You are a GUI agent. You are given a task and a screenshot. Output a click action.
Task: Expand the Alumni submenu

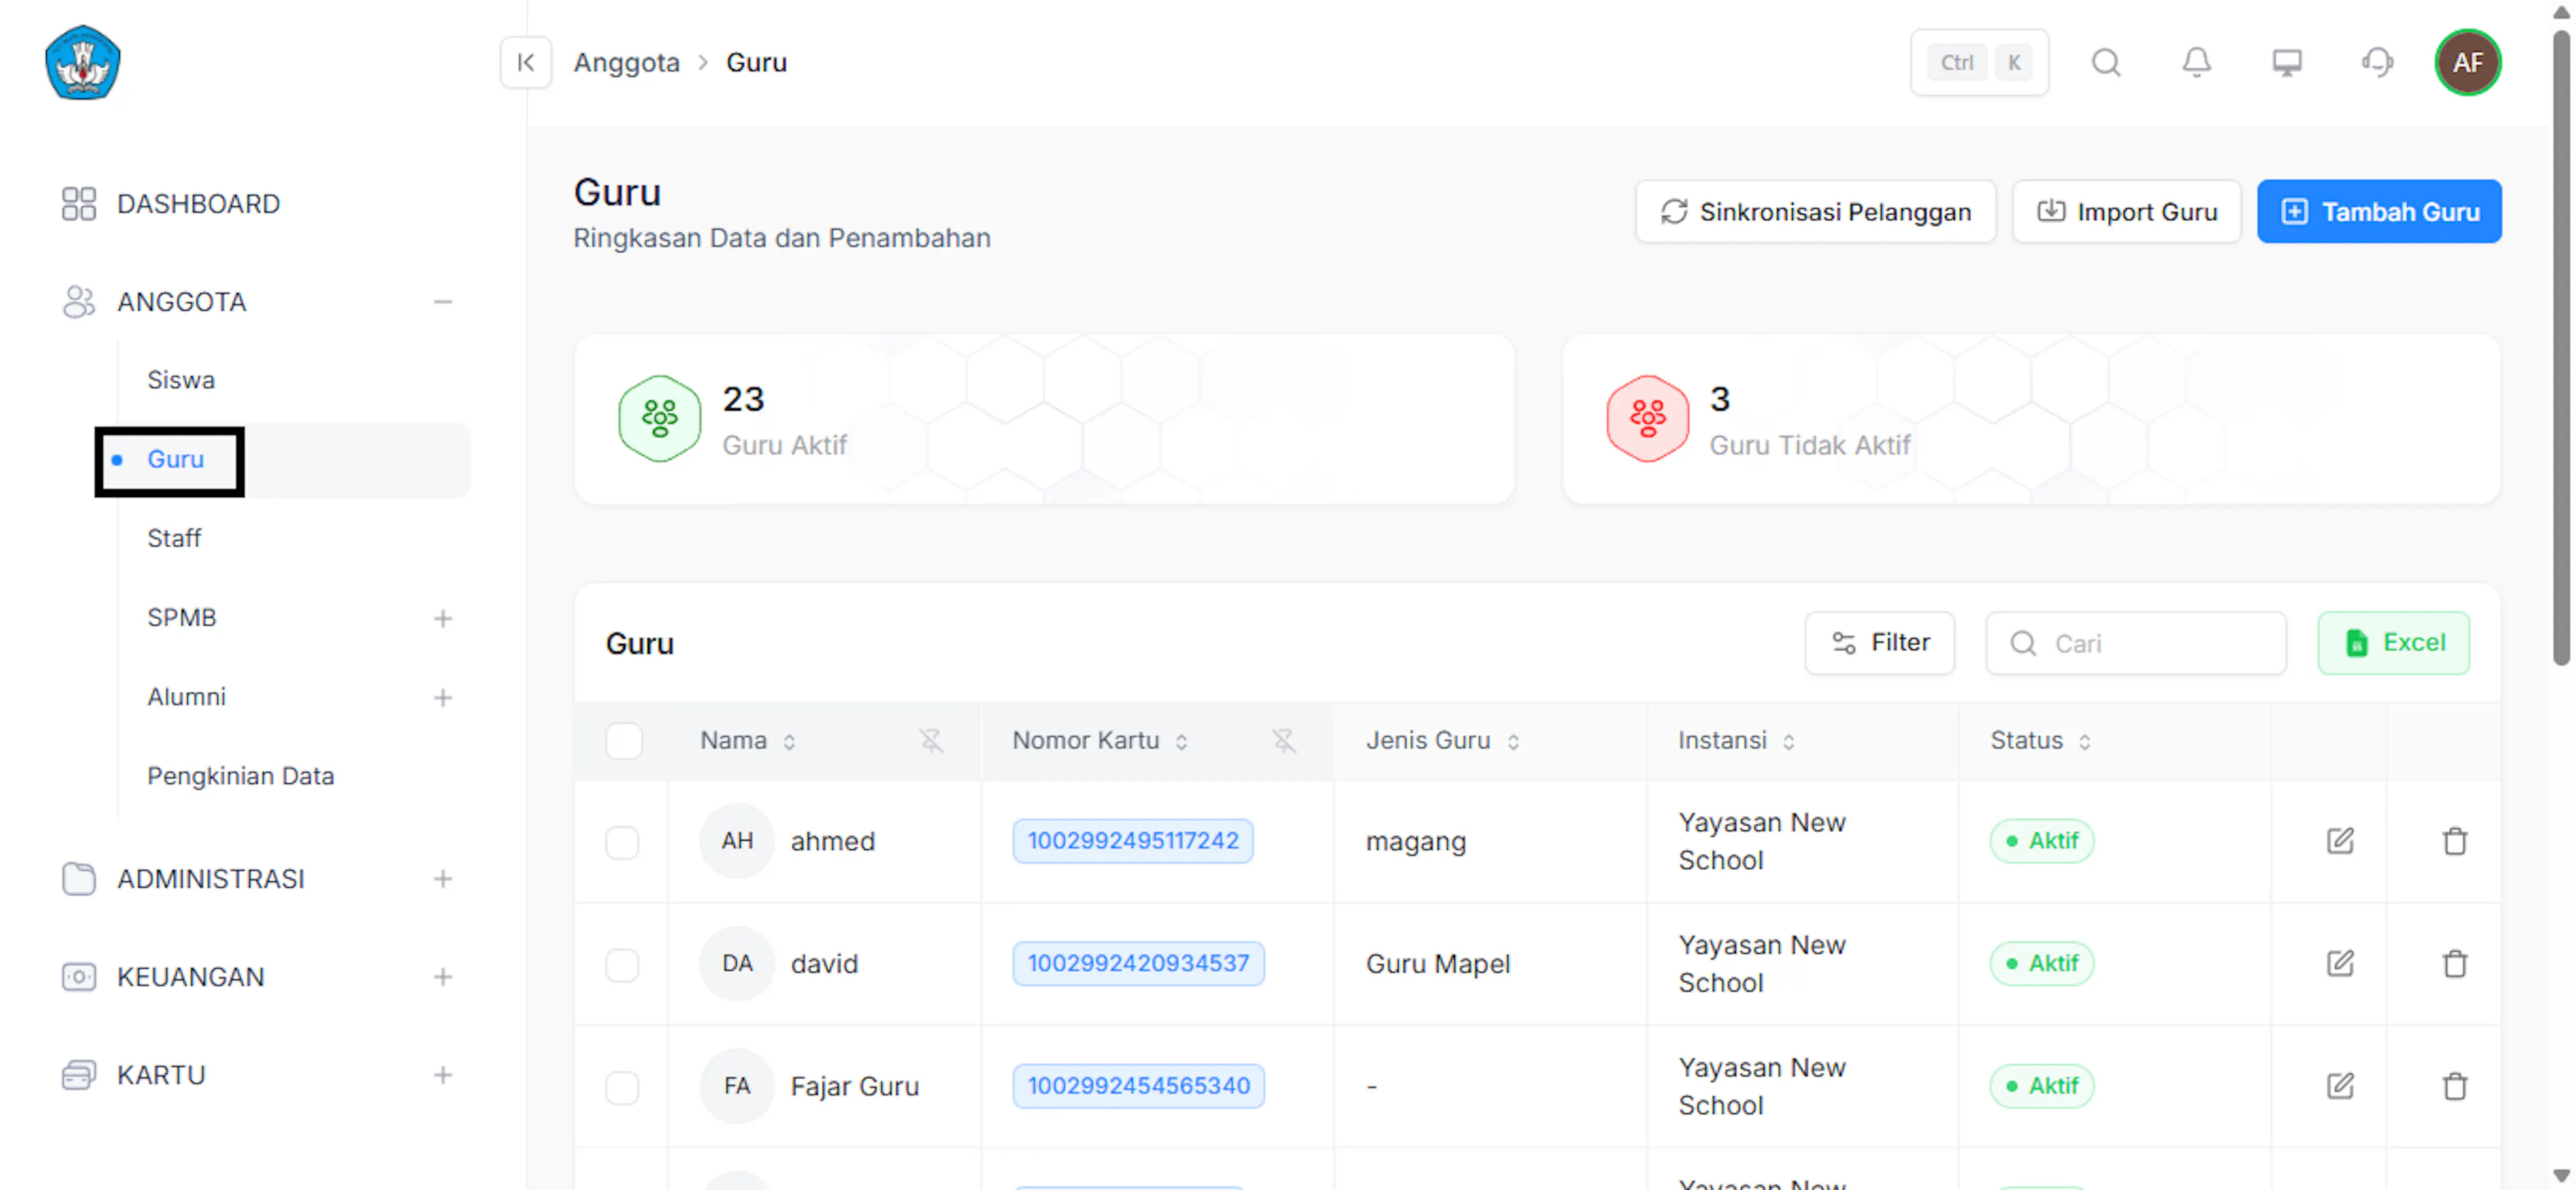click(x=443, y=698)
